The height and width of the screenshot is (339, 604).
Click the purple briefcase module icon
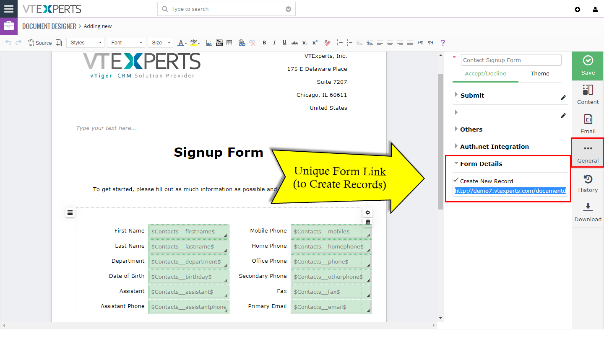[9, 26]
